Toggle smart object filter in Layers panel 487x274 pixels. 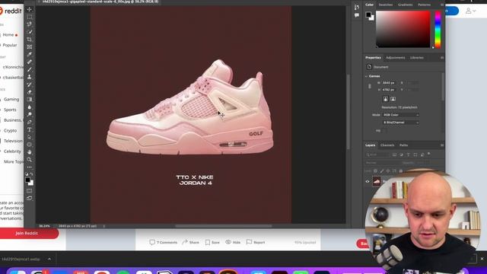click(x=422, y=155)
